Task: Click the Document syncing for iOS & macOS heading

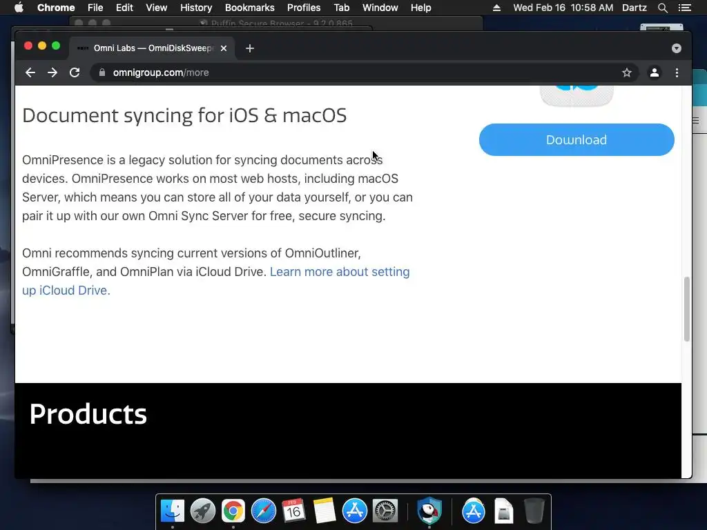Action: 184,115
